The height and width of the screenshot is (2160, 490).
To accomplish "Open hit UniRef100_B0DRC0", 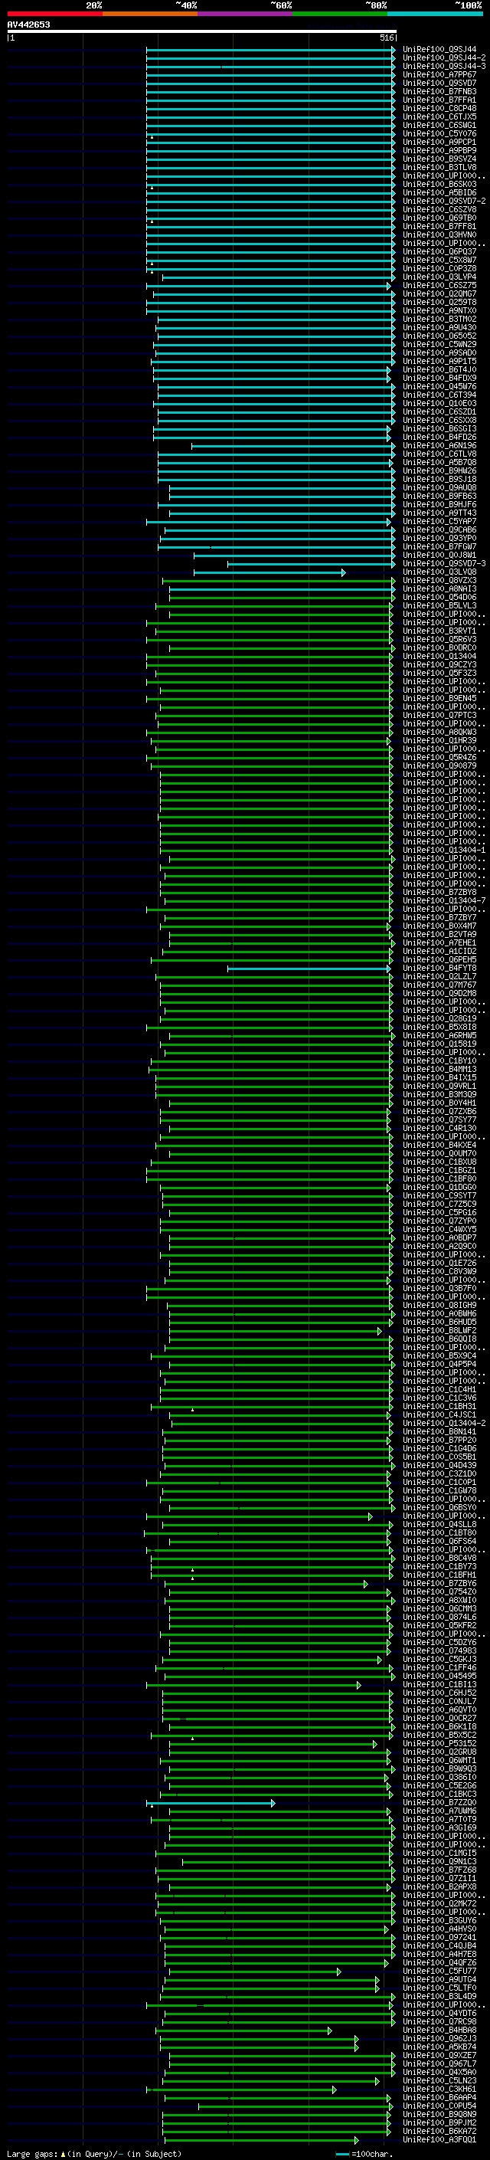I will click(x=439, y=648).
